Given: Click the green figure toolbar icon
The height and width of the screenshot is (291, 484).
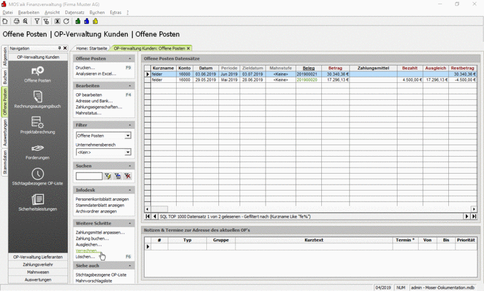Looking at the screenshot, I should [x=78, y=21].
